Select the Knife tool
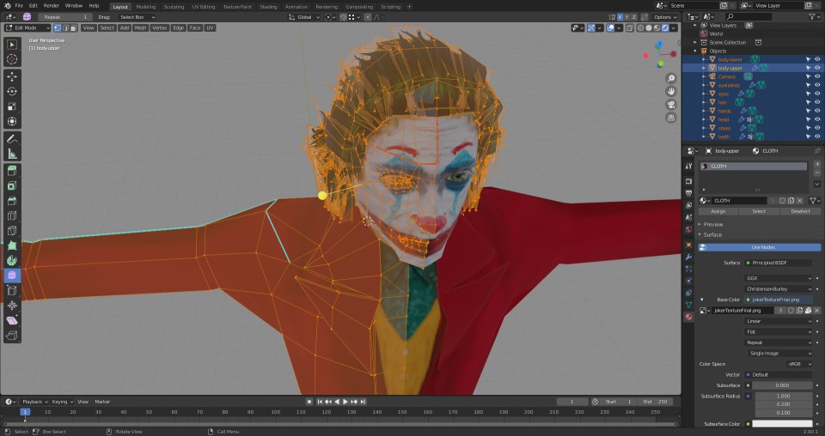 [x=11, y=231]
